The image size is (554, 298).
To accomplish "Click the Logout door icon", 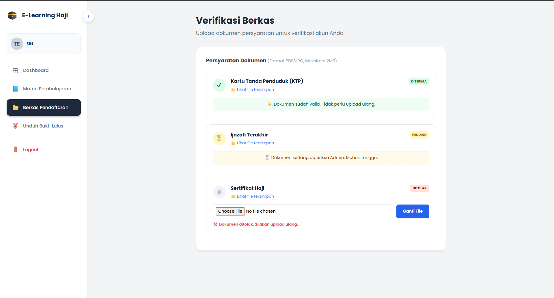I will (x=15, y=149).
